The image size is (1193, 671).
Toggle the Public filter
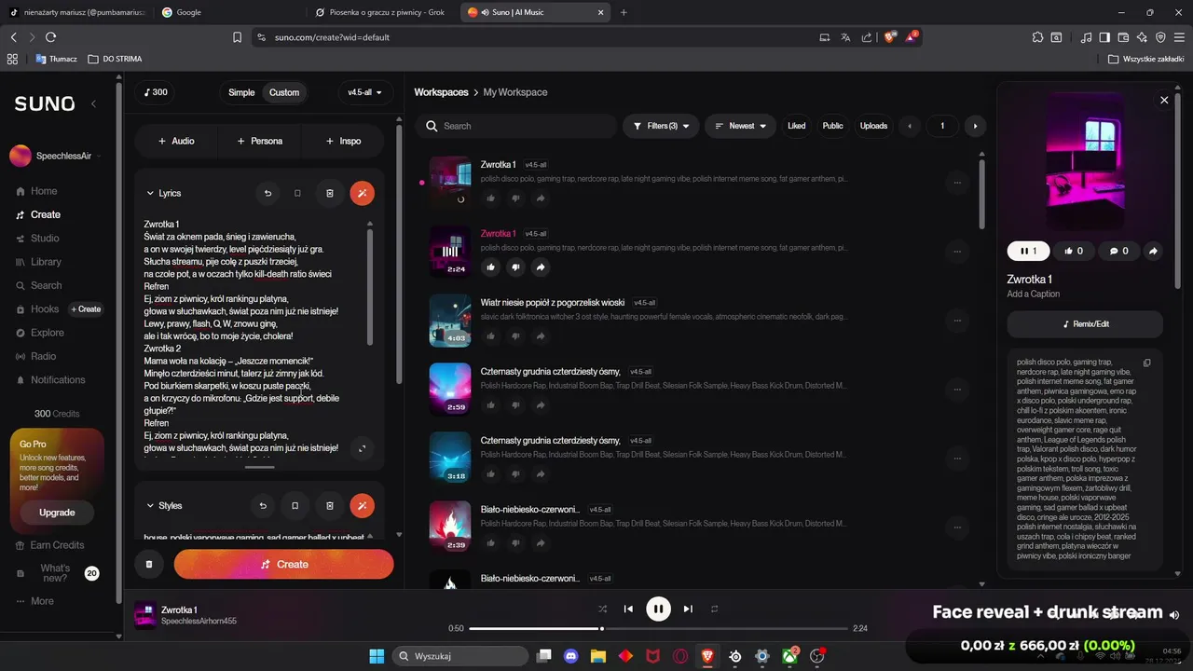tap(832, 126)
